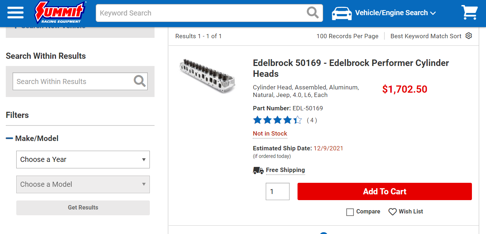Open Best Keyword Match Sort option

click(x=426, y=36)
